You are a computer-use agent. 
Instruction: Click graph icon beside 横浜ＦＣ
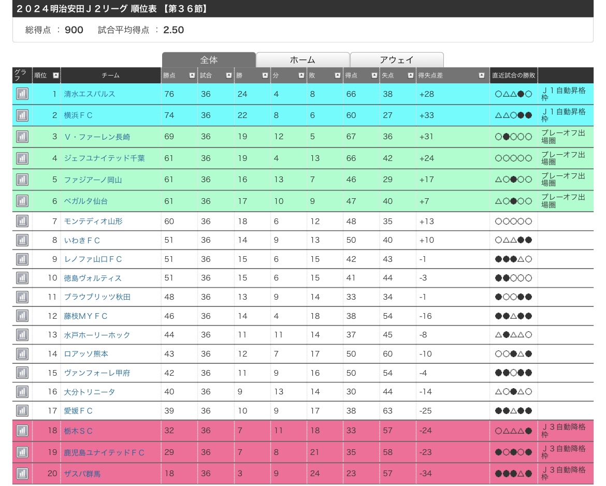[x=22, y=115]
